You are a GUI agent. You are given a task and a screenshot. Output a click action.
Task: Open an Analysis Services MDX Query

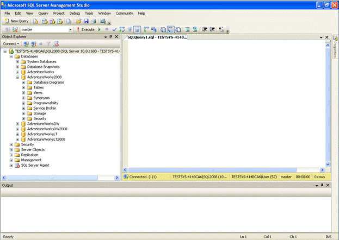coord(45,21)
